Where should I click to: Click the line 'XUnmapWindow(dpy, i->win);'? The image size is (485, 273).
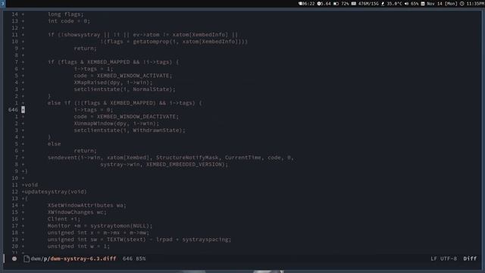[116, 124]
